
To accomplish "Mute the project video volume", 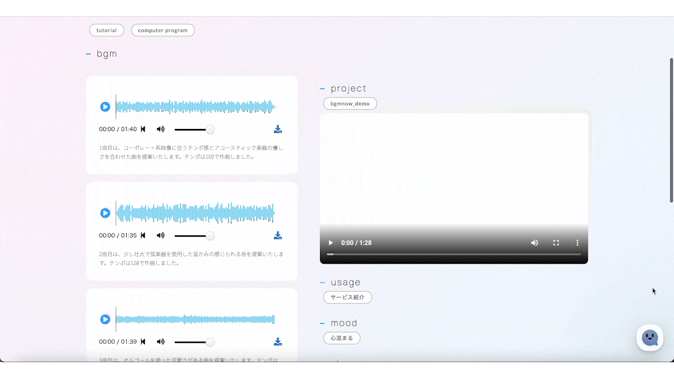I will (x=534, y=243).
